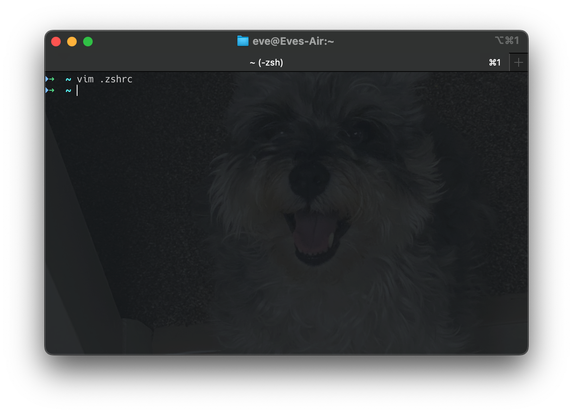Click the ⌥⌘1 shortcut indicator in the title bar
The width and height of the screenshot is (573, 414).
pos(507,40)
